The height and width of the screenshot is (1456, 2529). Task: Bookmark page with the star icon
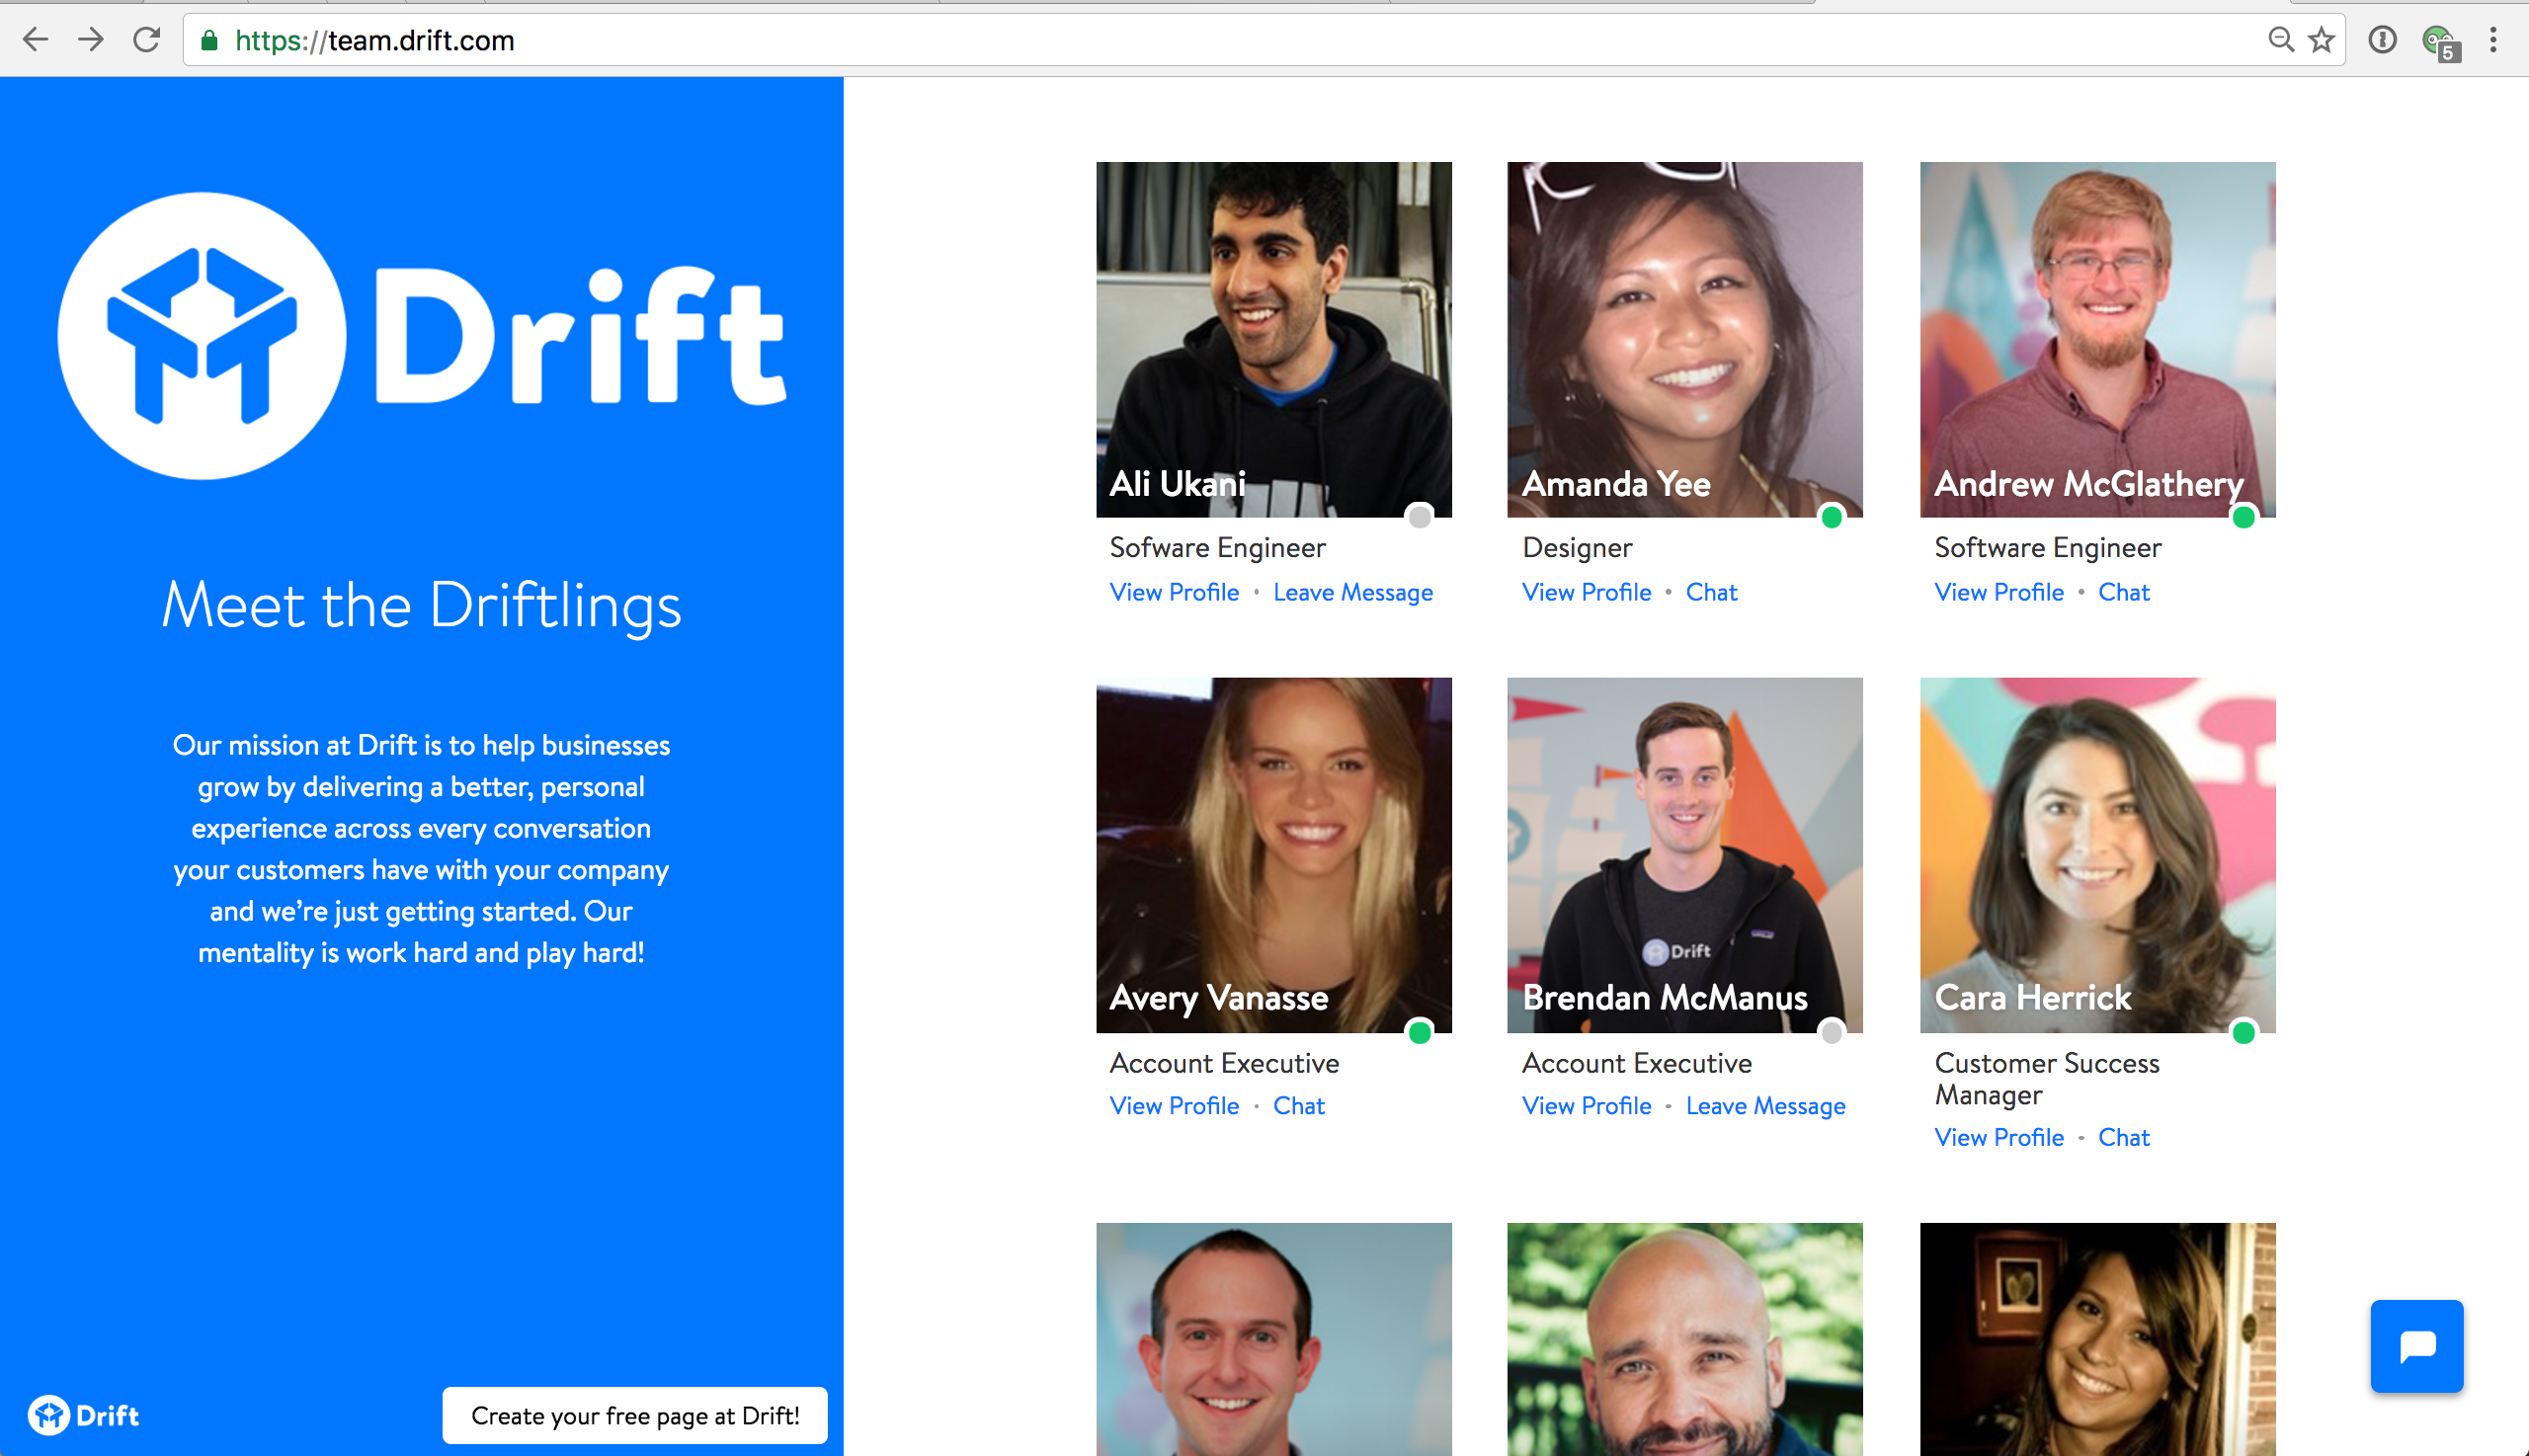(2321, 40)
